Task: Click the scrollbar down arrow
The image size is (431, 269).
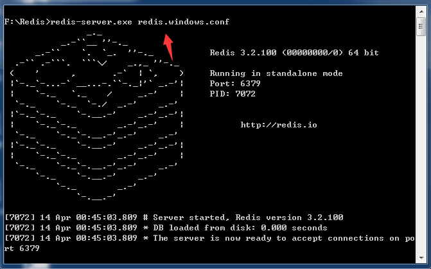Action: (x=421, y=258)
